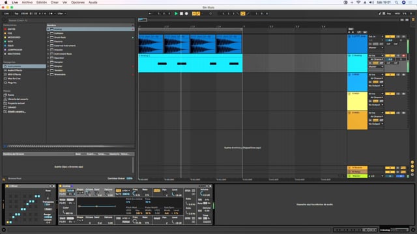Start playback with the green Play button
The image size is (417, 234).
(x=176, y=14)
